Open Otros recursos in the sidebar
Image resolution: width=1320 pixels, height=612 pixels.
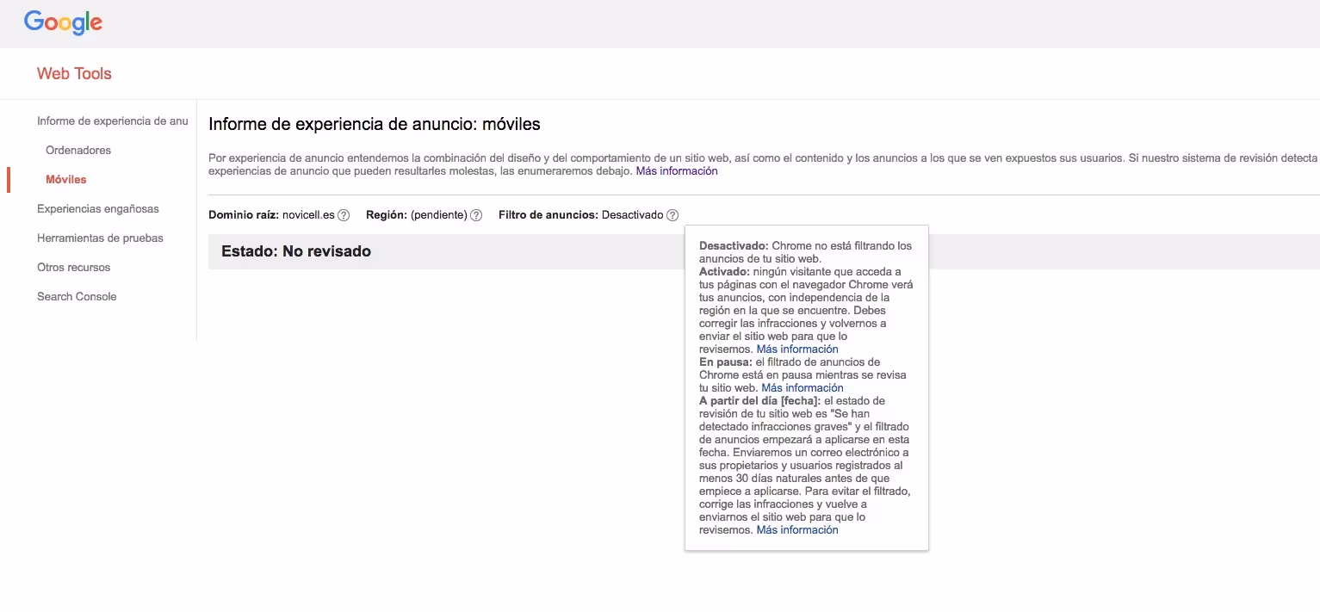pos(74,268)
